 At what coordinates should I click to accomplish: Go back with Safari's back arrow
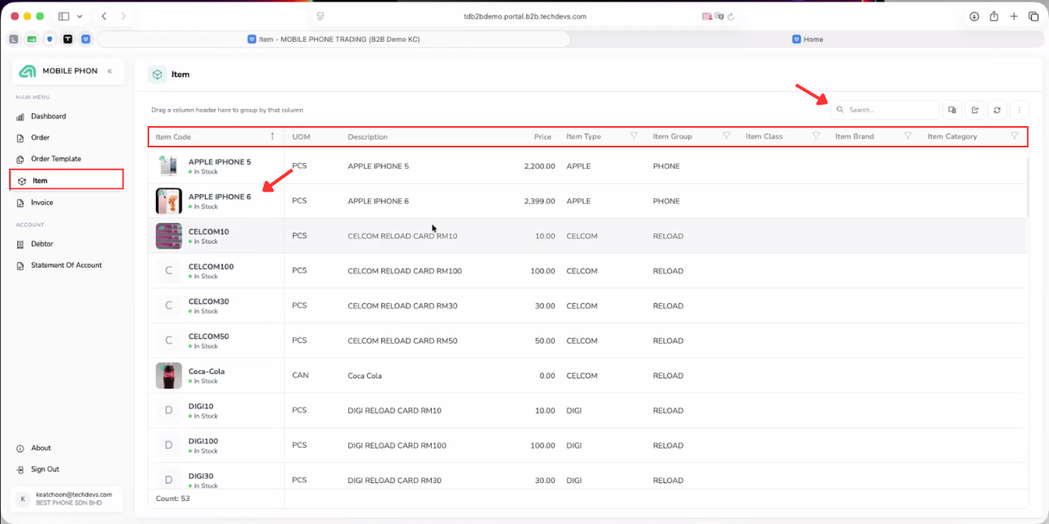click(x=104, y=16)
